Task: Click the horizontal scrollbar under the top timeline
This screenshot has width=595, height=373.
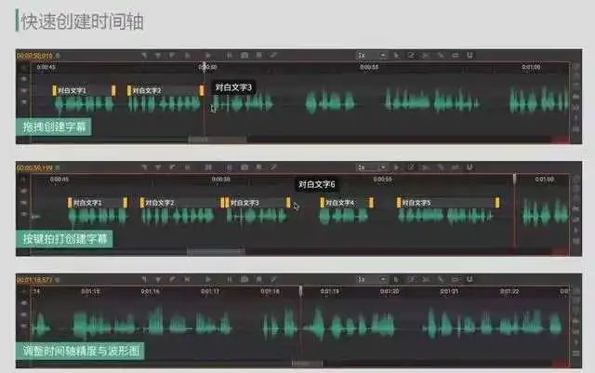Action: [218, 140]
